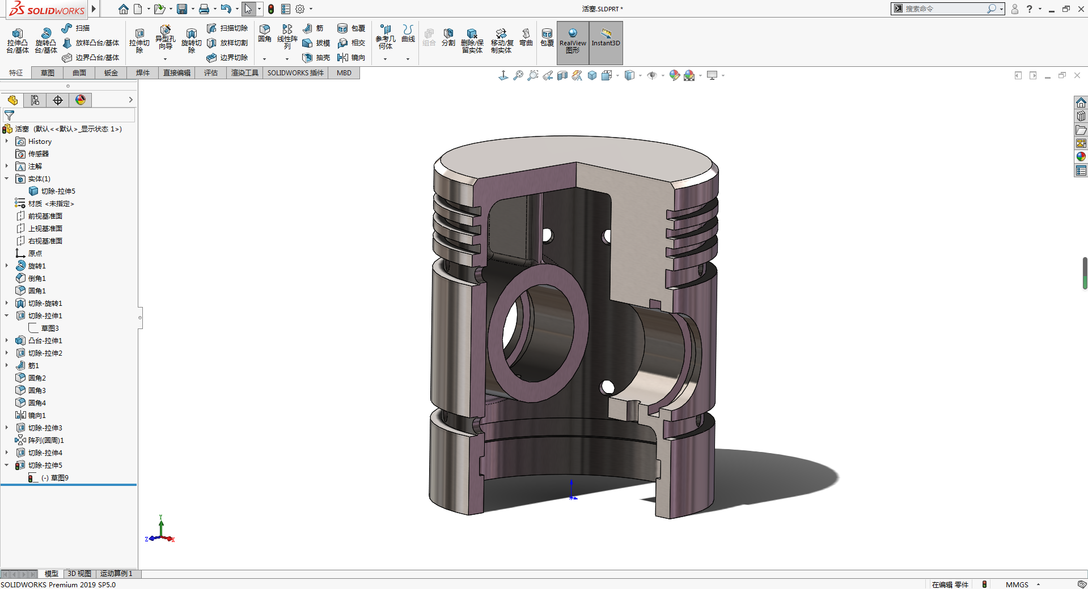Toggle the section view icon in view toolbar
The image size is (1088, 589).
(562, 75)
